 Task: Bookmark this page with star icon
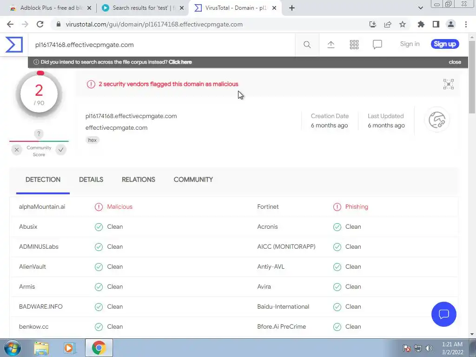(x=402, y=24)
